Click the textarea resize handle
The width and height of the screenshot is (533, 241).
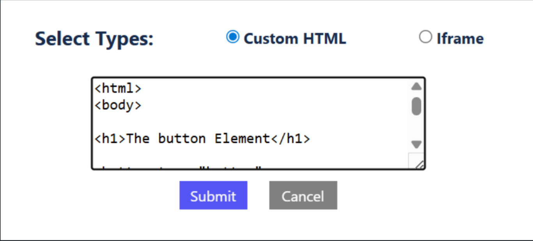[420, 165]
